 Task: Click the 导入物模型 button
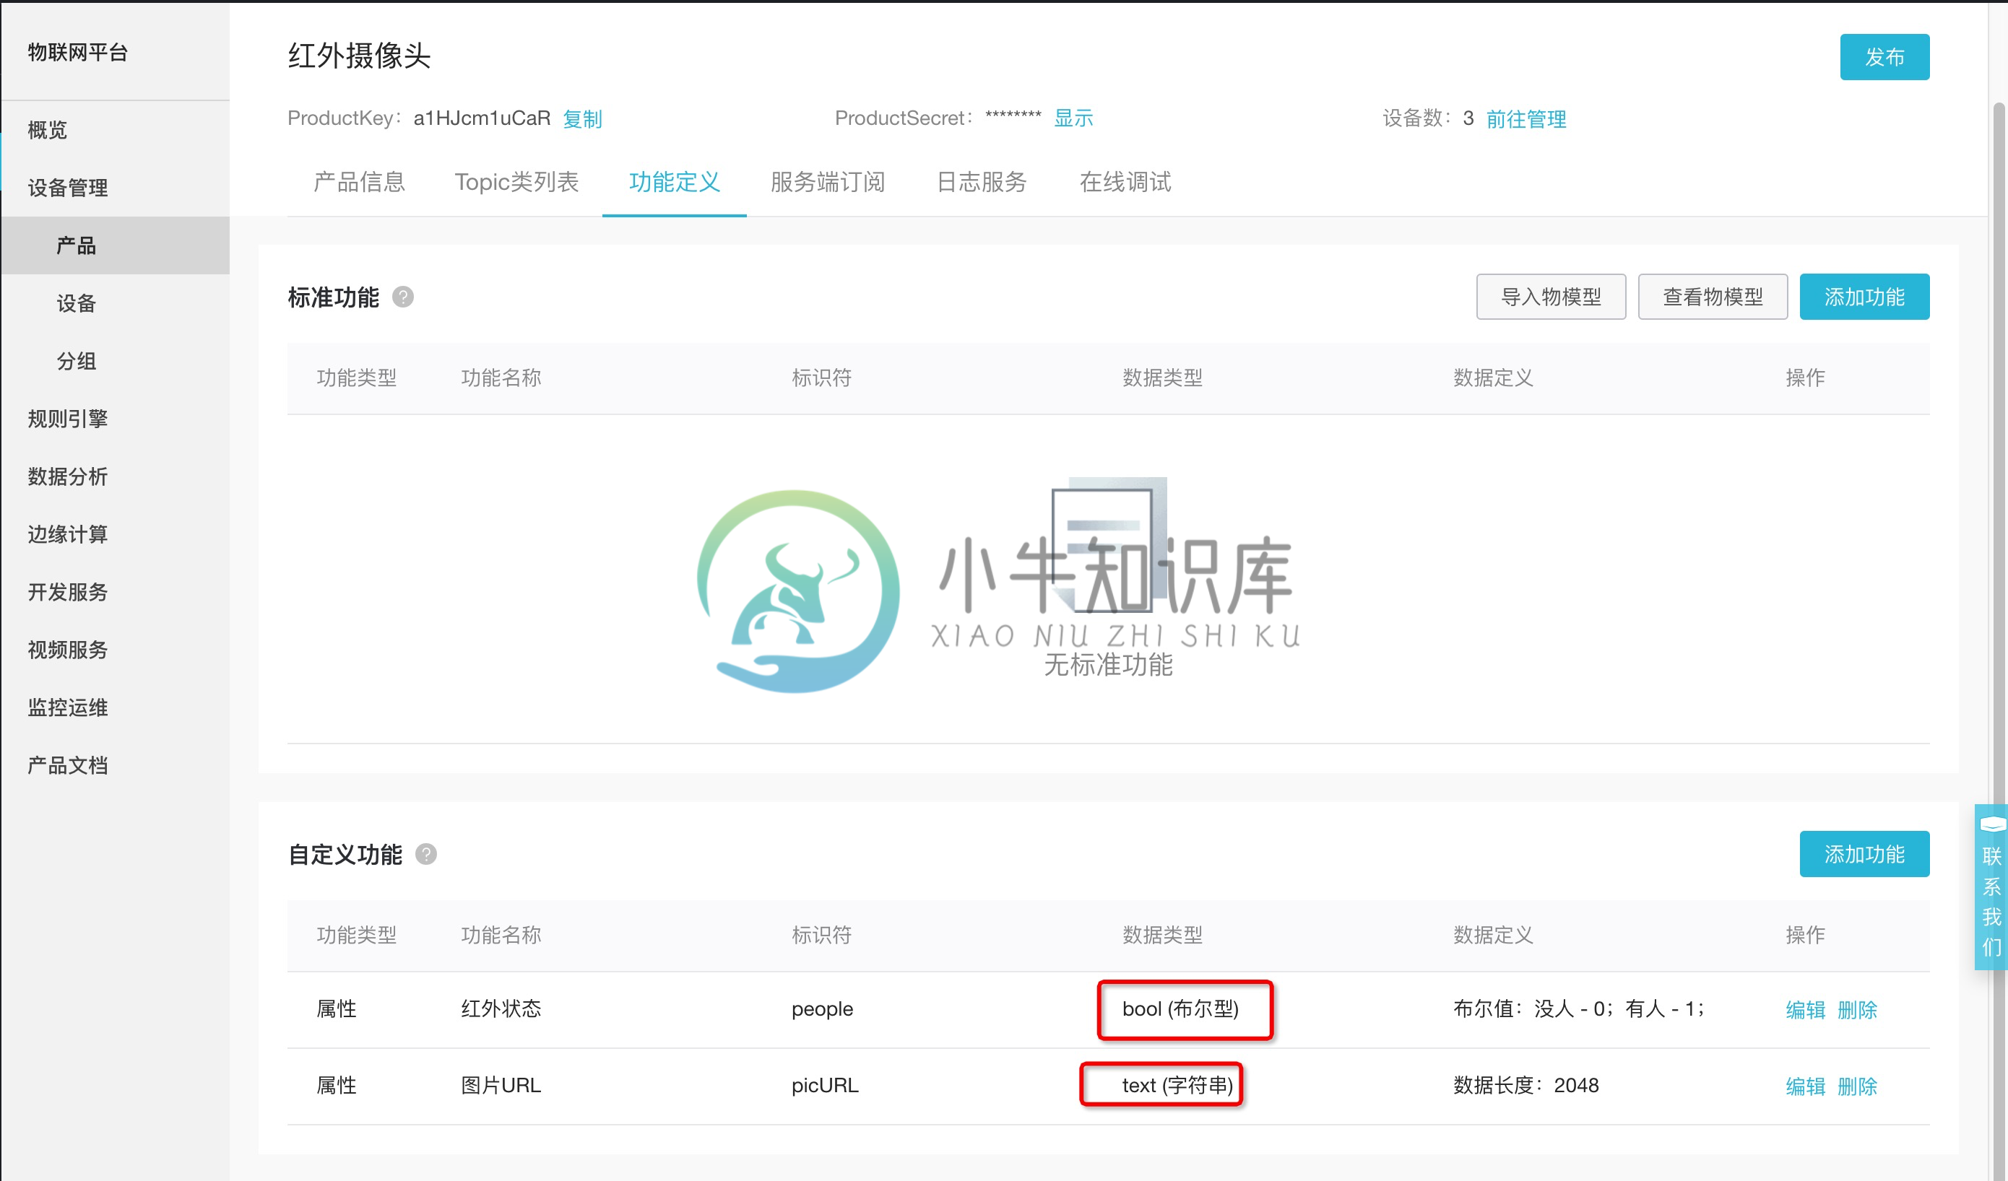click(1551, 297)
